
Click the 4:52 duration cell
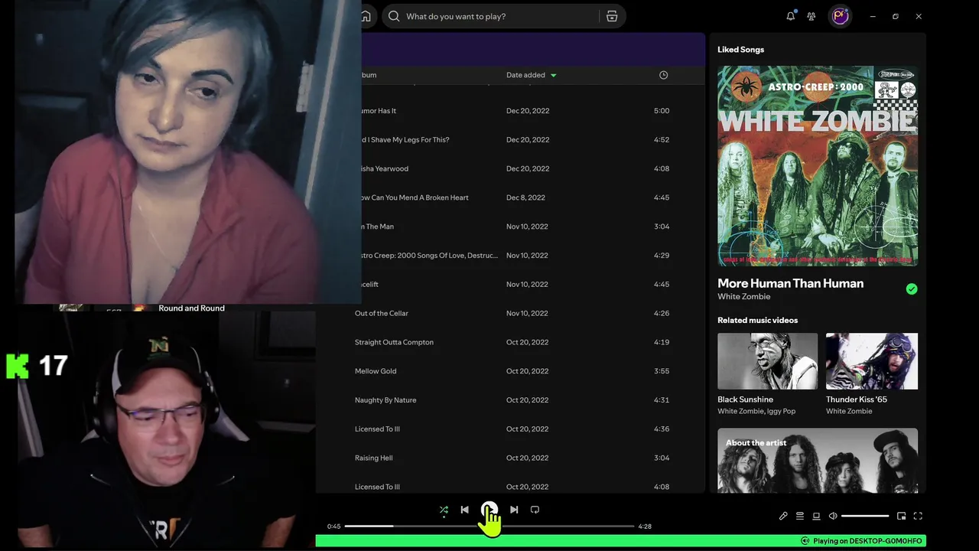coord(662,140)
